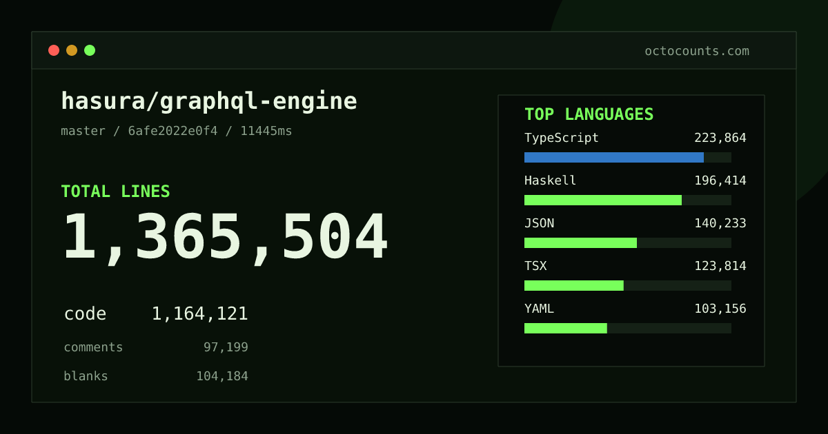Viewport: 828px width, 434px height.
Task: Click the TOP LANGUAGES heading
Action: point(589,114)
